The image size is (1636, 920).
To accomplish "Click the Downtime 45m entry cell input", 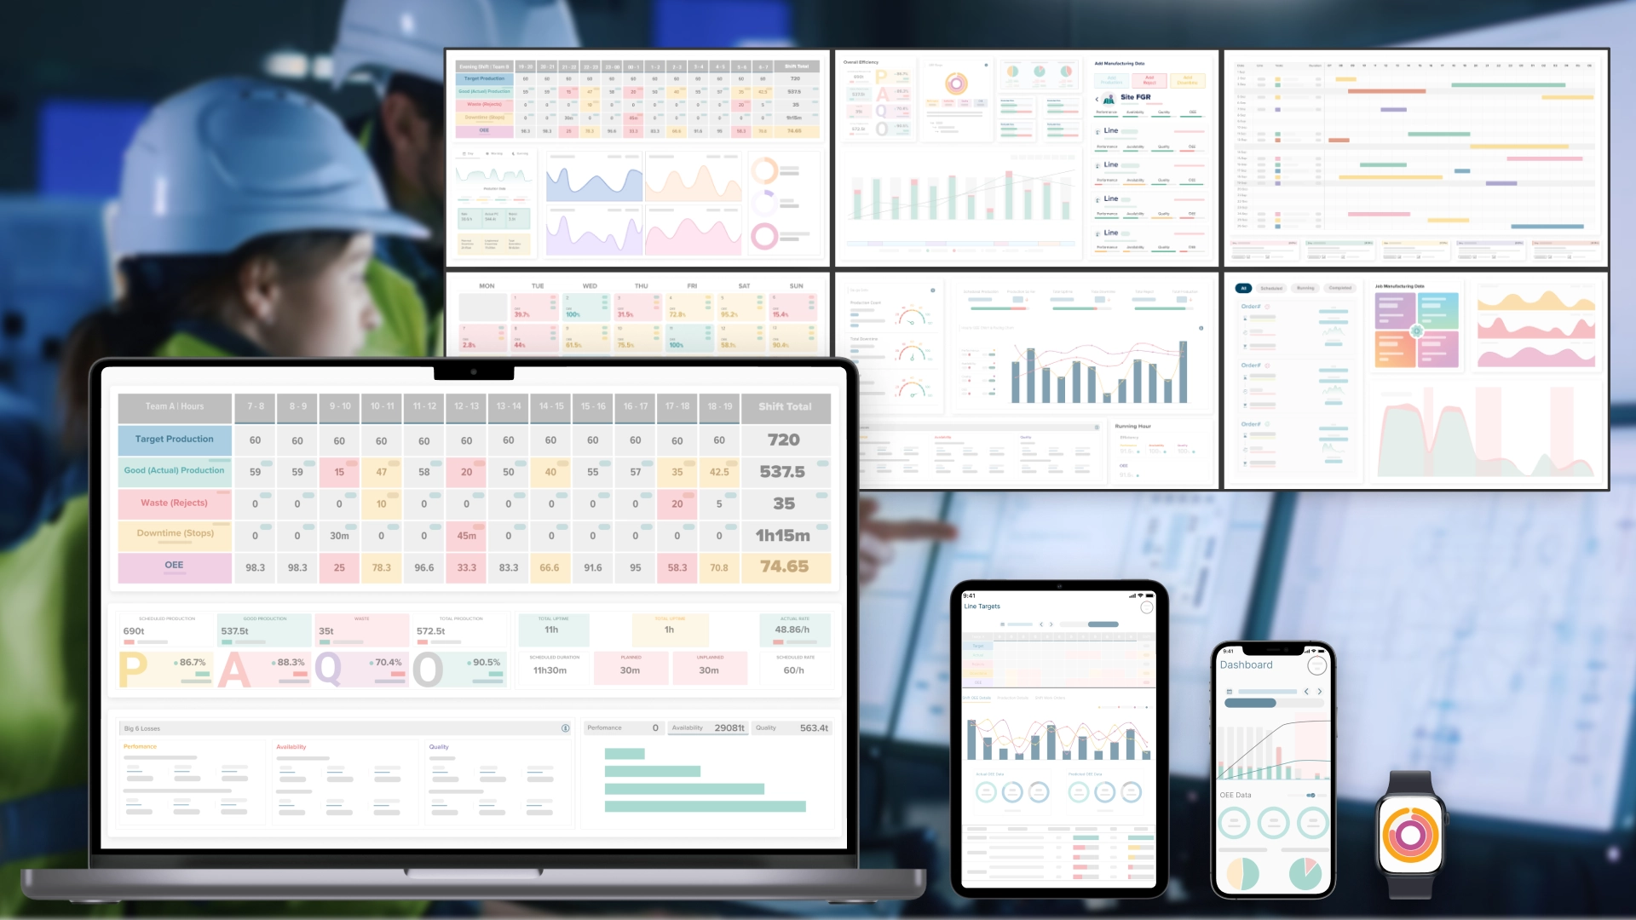I will [x=465, y=533].
